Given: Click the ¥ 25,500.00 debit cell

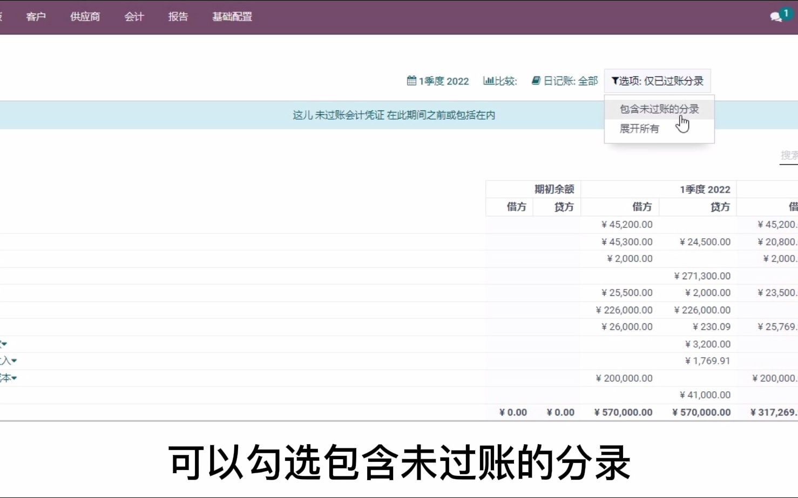Looking at the screenshot, I should (x=627, y=293).
